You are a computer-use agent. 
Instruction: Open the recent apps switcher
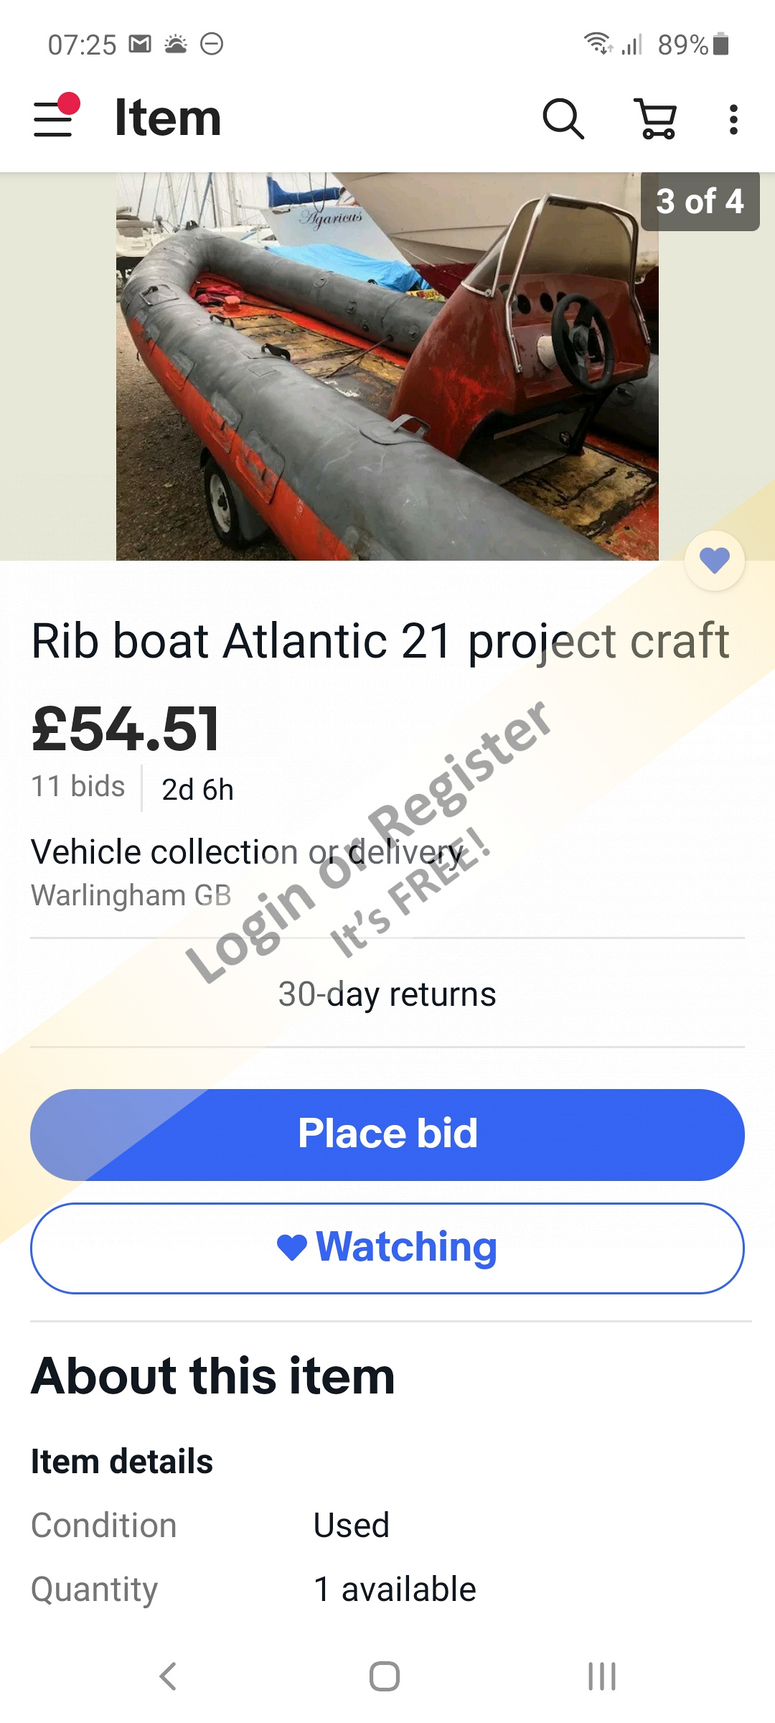602,1676
